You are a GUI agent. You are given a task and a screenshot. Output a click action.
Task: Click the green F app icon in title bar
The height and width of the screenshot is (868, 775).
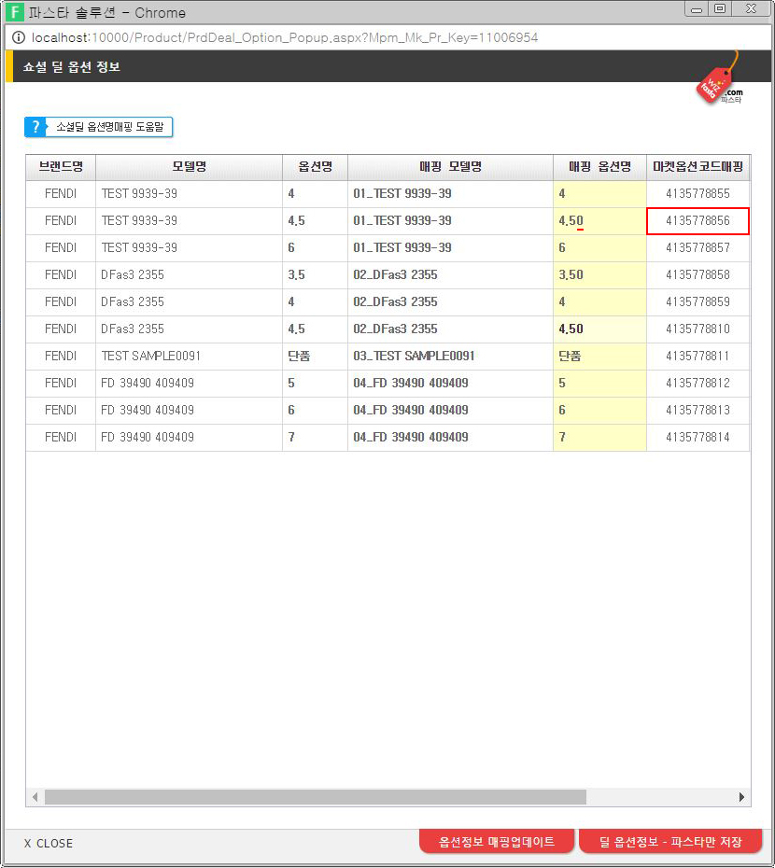point(15,12)
